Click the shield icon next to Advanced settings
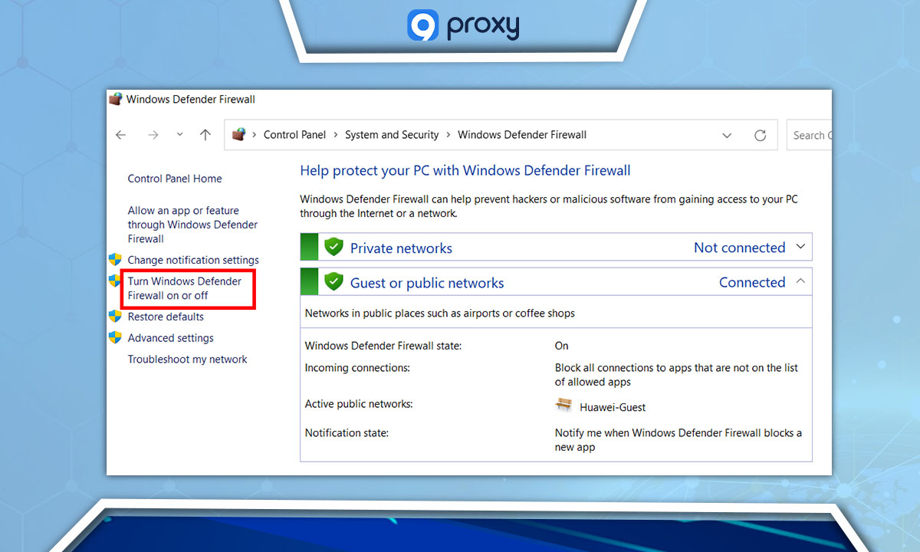Image resolution: width=920 pixels, height=552 pixels. coord(117,337)
